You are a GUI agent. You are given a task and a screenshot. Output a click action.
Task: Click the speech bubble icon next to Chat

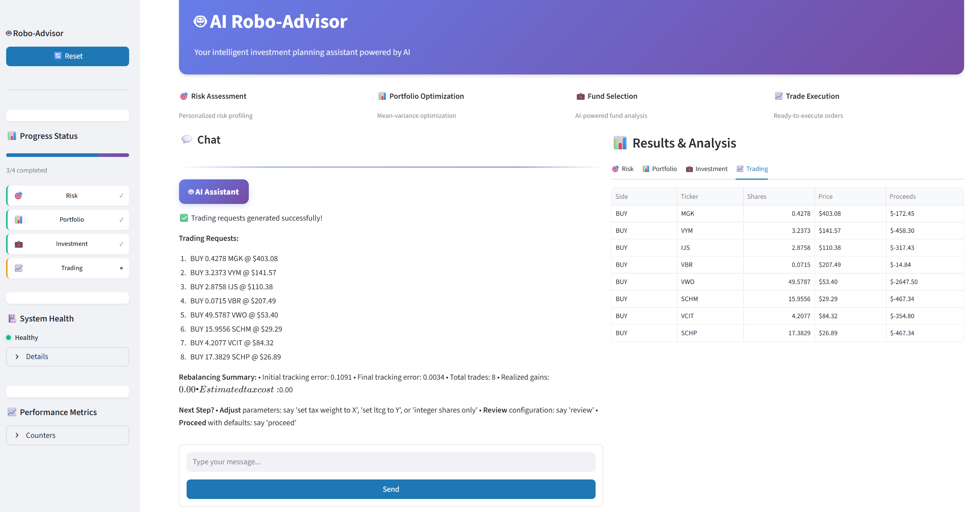(186, 140)
